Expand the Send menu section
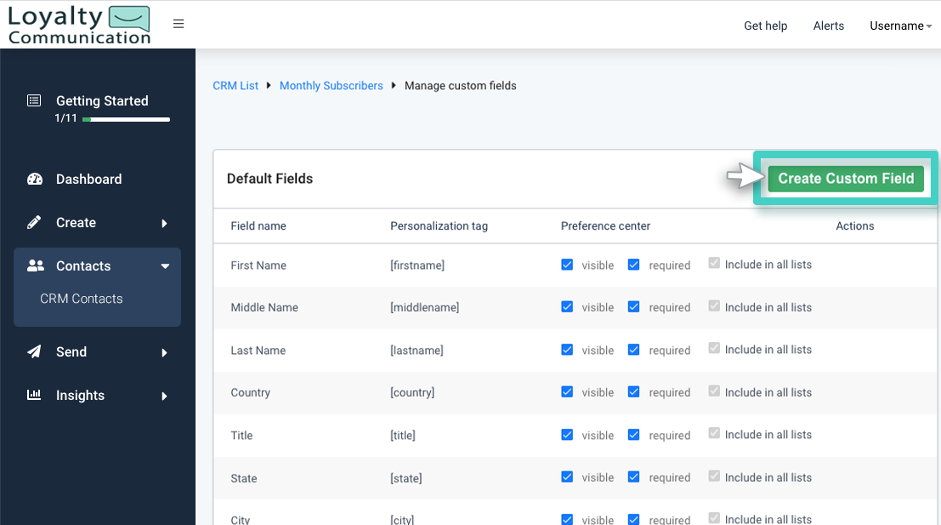The height and width of the screenshot is (525, 941). pos(166,351)
